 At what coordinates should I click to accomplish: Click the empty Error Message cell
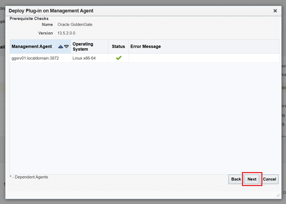coord(203,58)
